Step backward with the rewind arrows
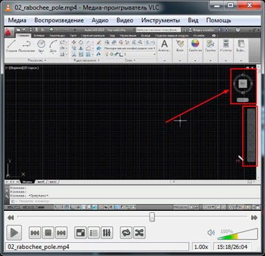265x256 pixels. tap(10, 218)
